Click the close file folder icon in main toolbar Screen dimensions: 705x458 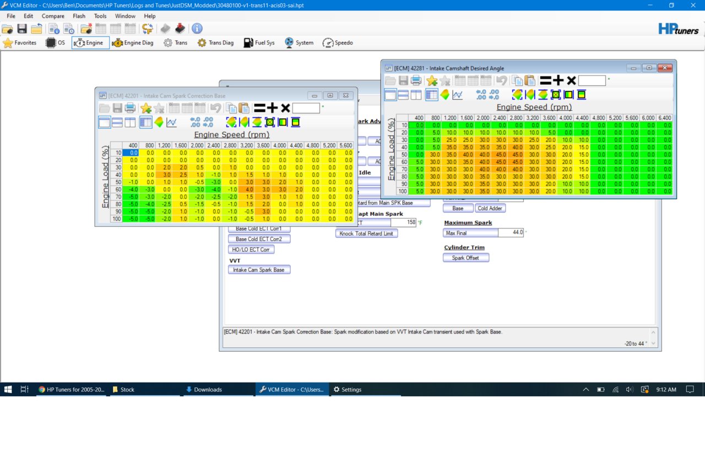(37, 29)
